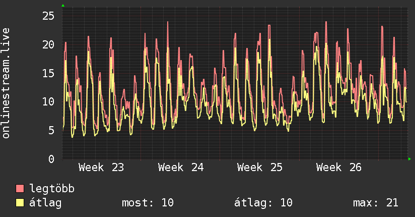
Task: Click the onlinestream.live vertical axis title
Action: [6, 83]
